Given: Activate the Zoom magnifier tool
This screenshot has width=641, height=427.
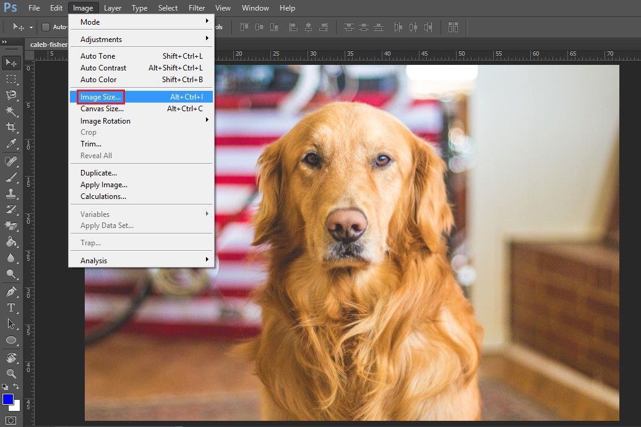Looking at the screenshot, I should coord(11,373).
